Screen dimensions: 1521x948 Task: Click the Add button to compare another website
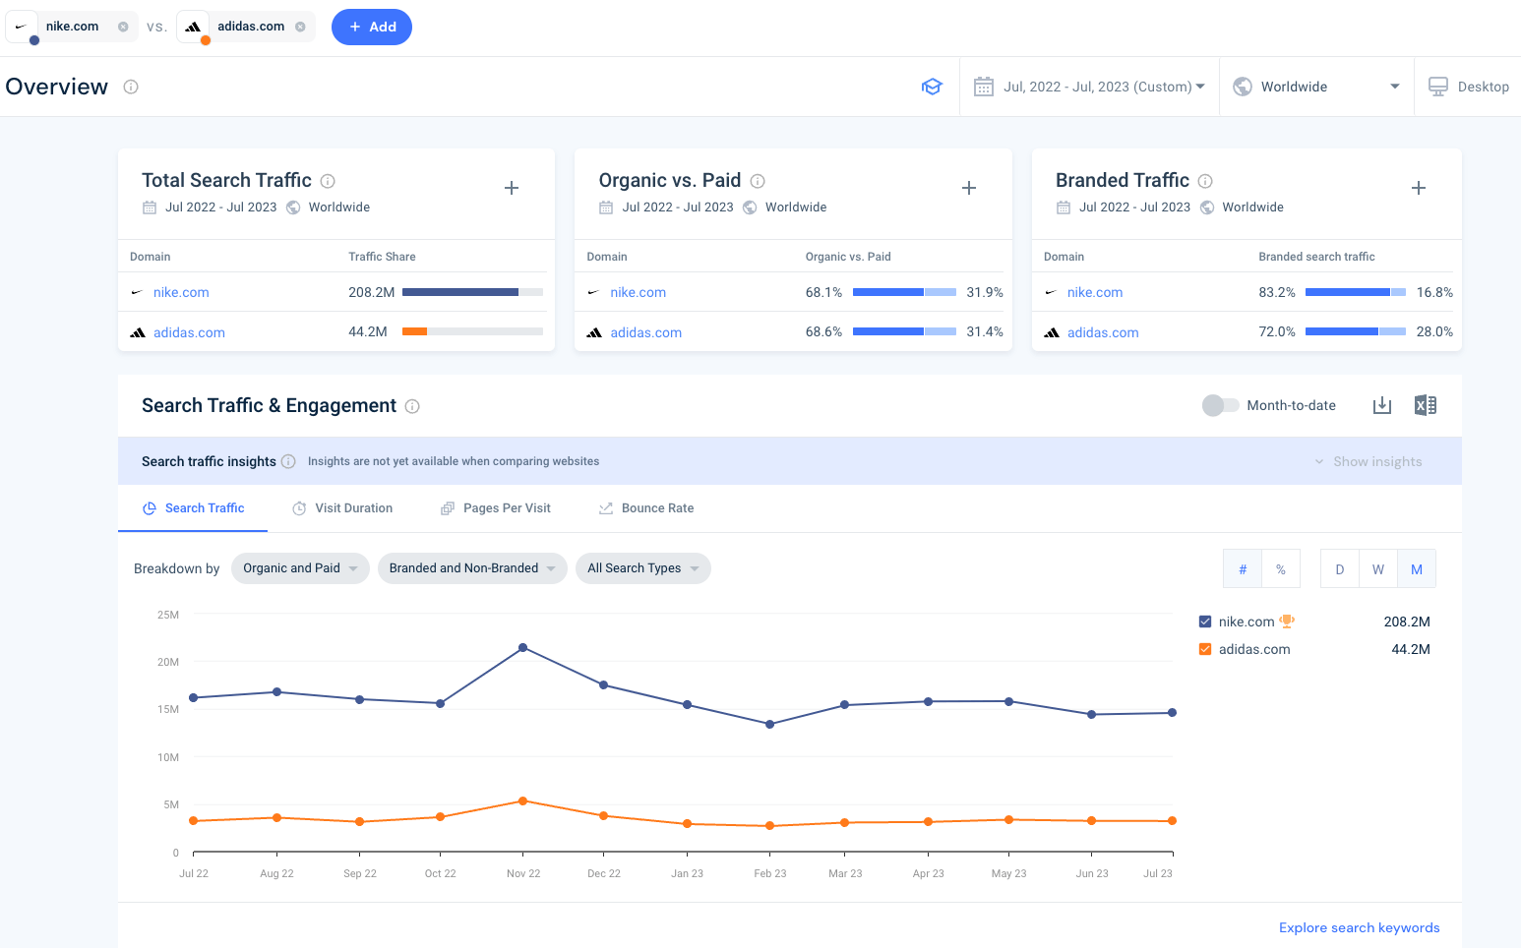[371, 27]
